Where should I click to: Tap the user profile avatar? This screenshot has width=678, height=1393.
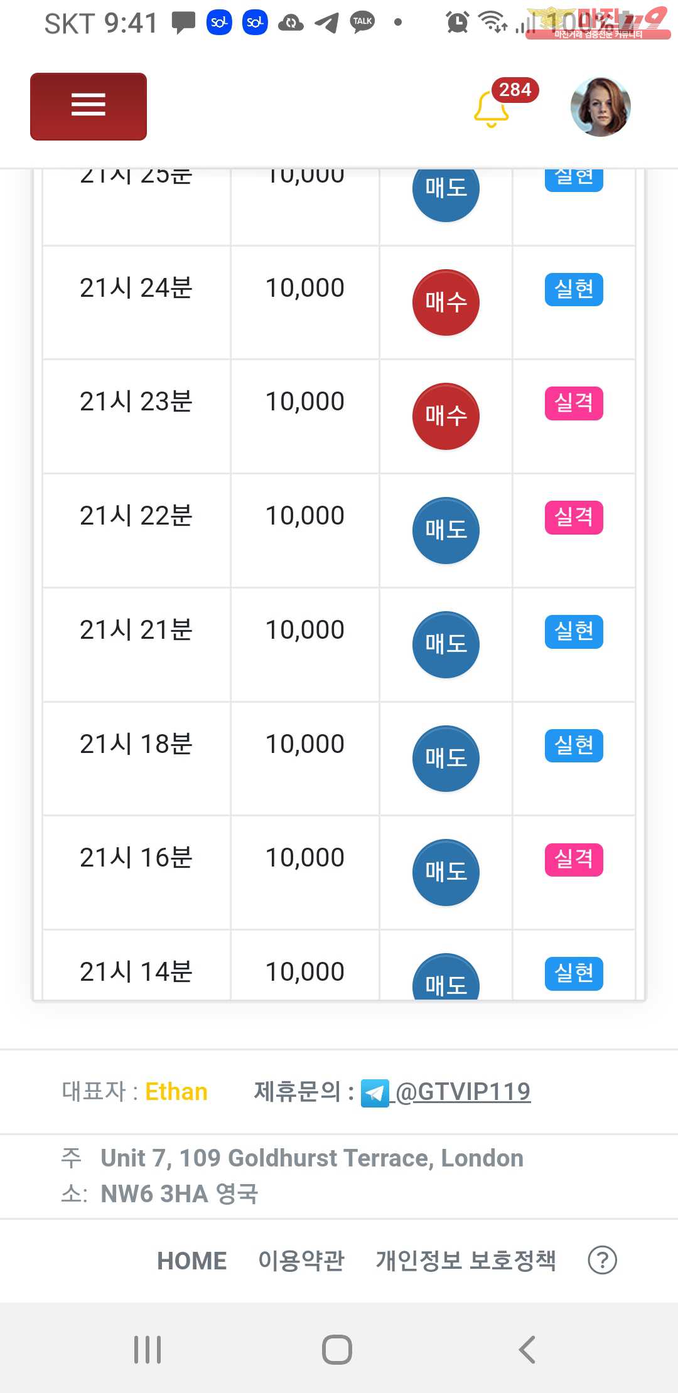click(600, 107)
